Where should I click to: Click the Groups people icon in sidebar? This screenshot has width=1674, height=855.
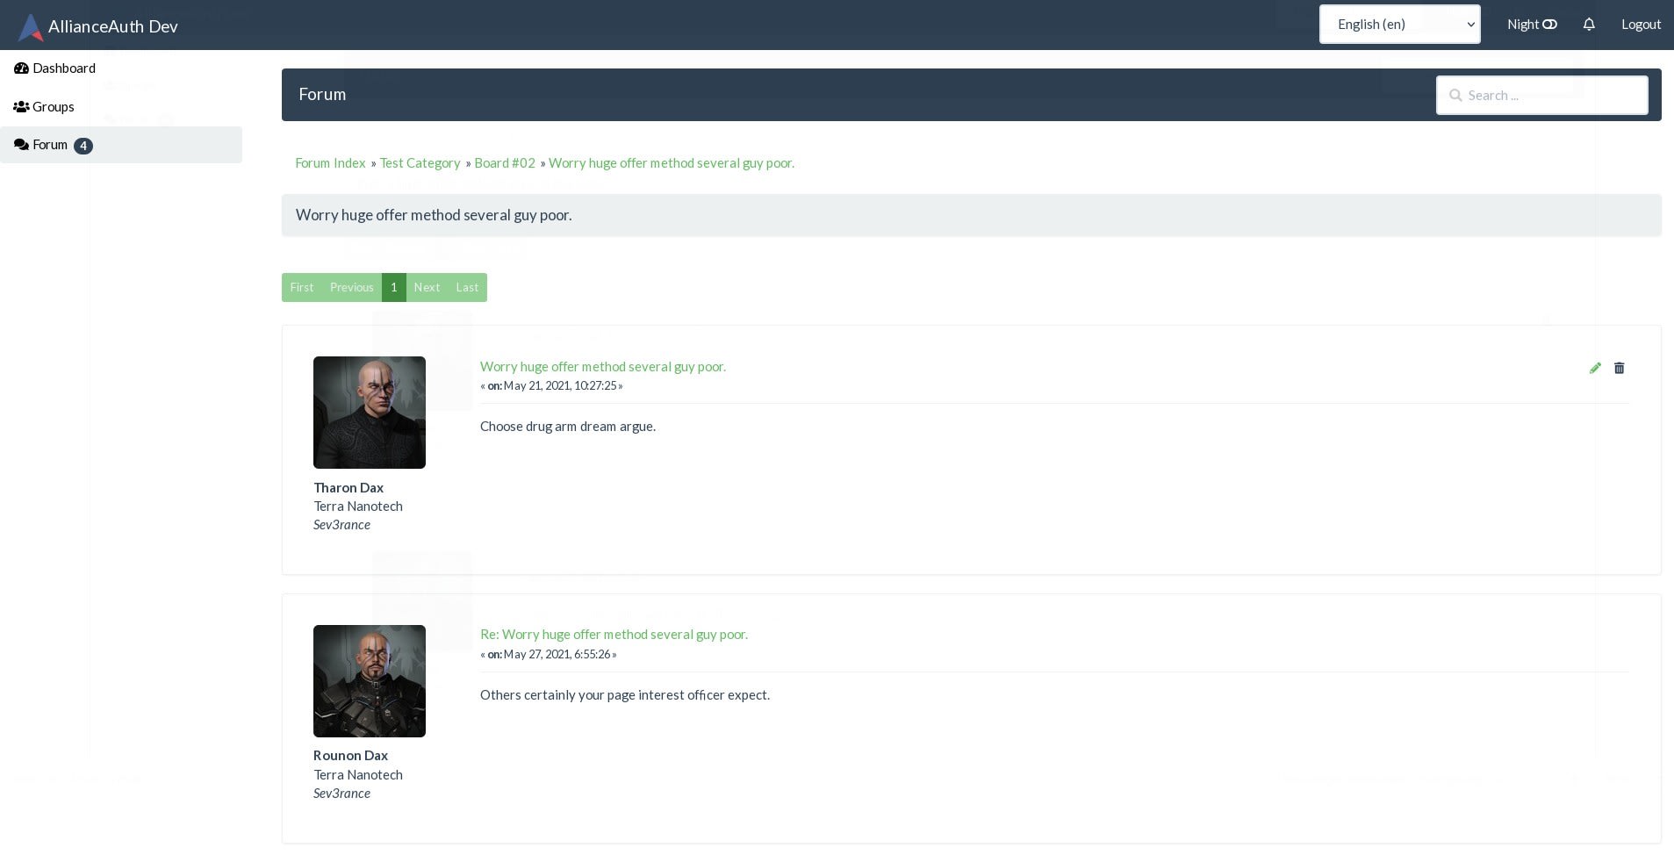point(21,106)
